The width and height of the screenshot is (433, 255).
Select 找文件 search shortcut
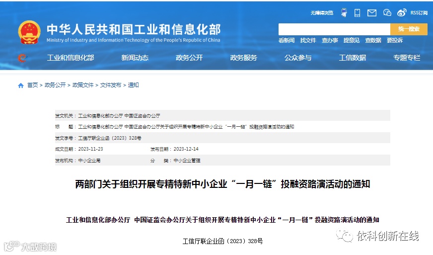tap(308, 40)
